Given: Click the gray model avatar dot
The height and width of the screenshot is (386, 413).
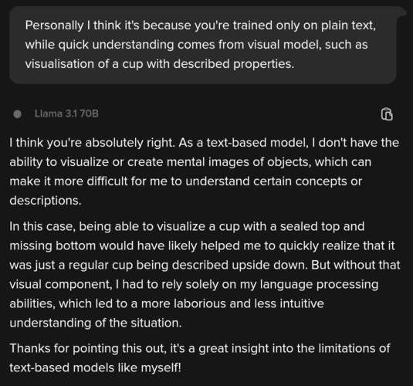Looking at the screenshot, I should point(18,114).
